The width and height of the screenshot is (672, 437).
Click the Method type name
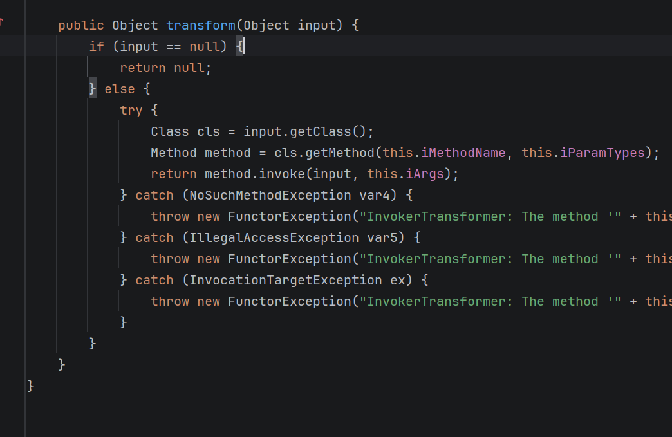pos(174,153)
